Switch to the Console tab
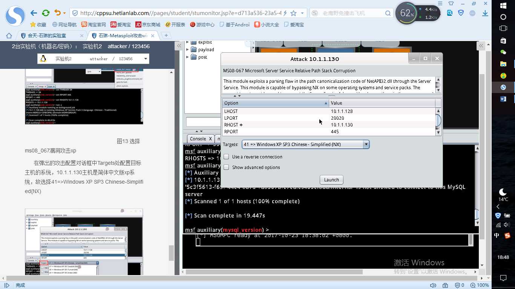 click(200, 138)
